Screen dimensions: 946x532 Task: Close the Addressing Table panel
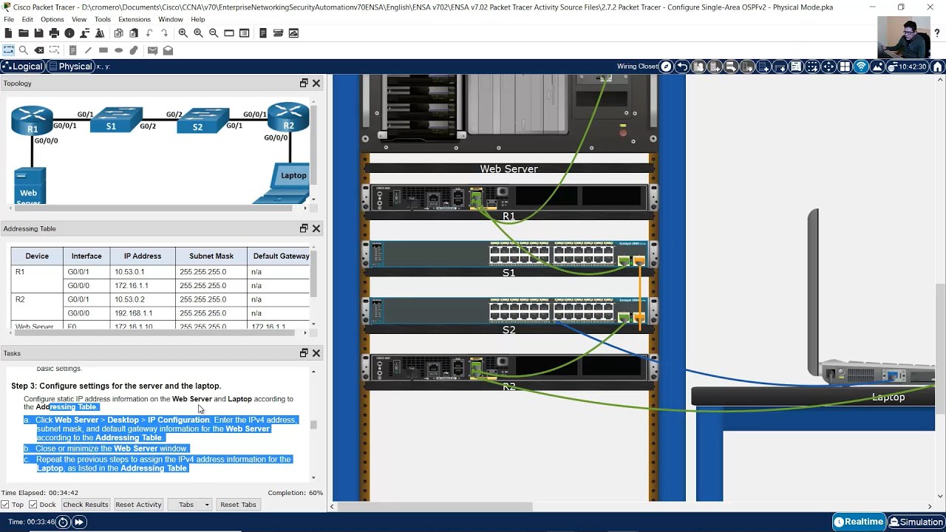click(x=316, y=228)
